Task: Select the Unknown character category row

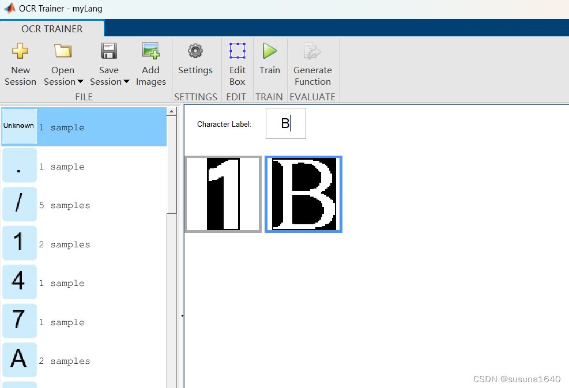Action: click(84, 127)
